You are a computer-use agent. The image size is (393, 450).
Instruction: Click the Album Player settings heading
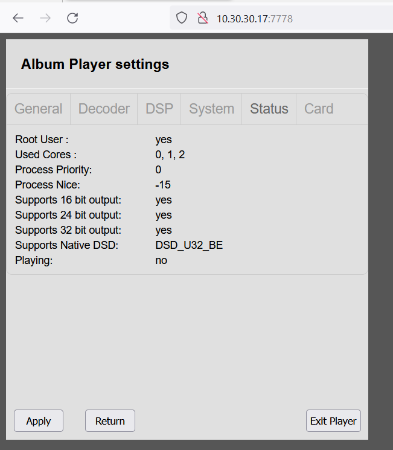[x=95, y=64]
